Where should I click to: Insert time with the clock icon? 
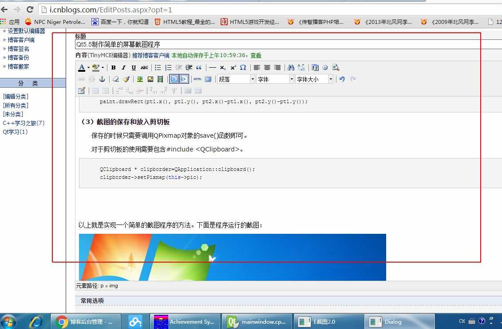[325, 67]
